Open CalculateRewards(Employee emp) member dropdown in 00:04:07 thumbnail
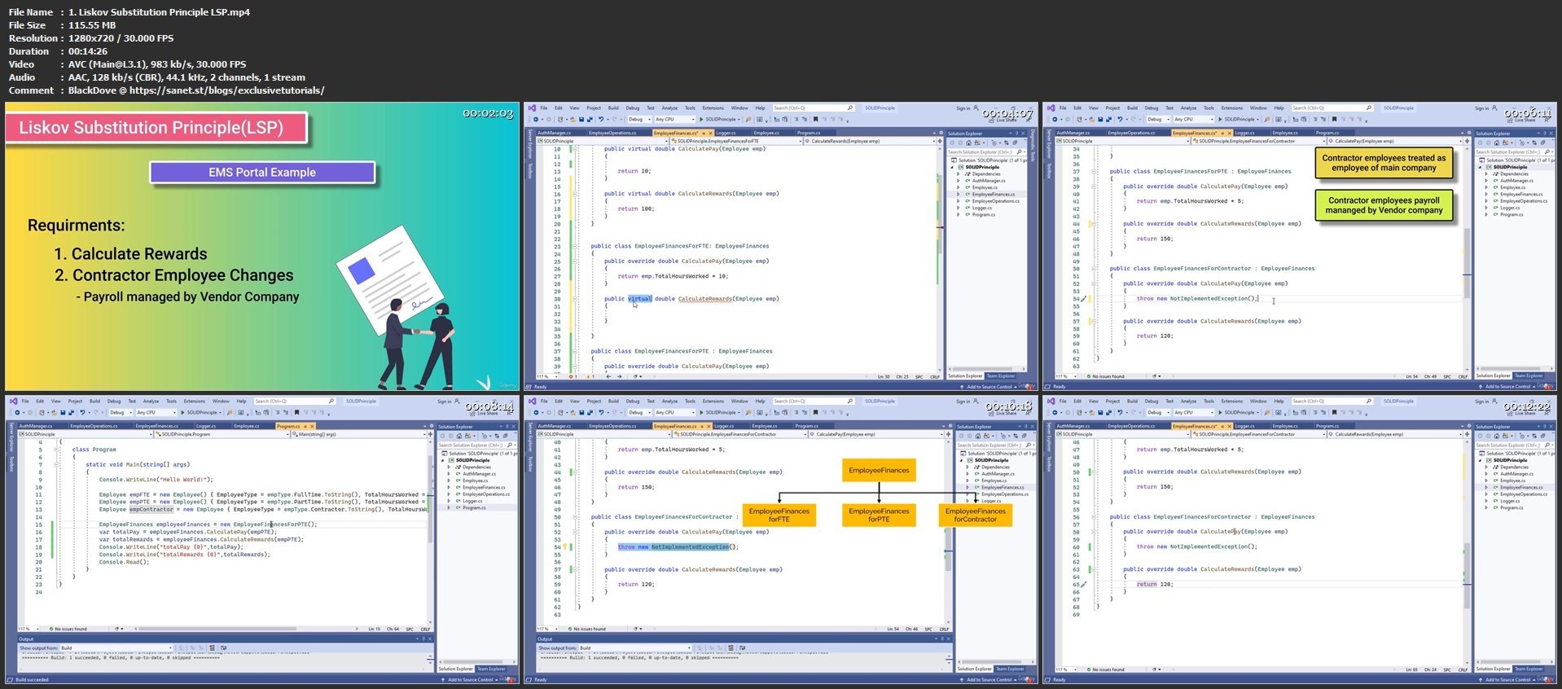 click(x=870, y=141)
